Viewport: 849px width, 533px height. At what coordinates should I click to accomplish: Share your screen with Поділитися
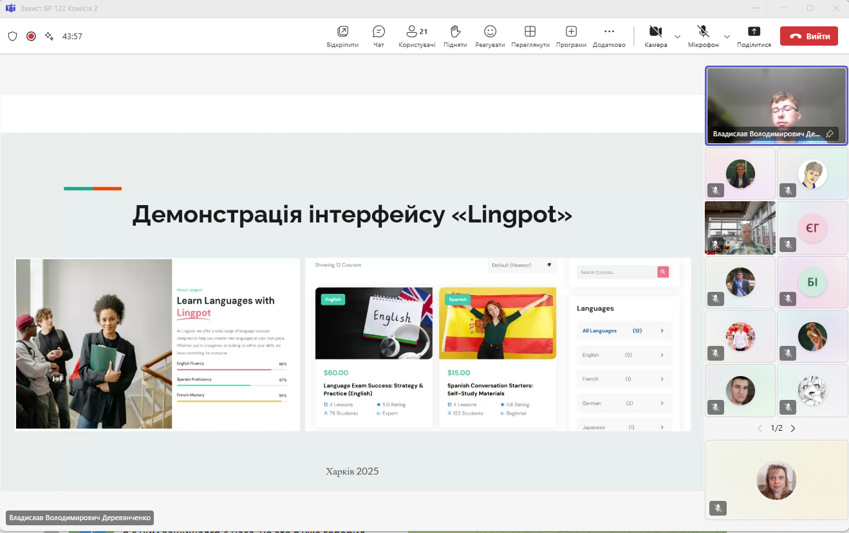[754, 36]
